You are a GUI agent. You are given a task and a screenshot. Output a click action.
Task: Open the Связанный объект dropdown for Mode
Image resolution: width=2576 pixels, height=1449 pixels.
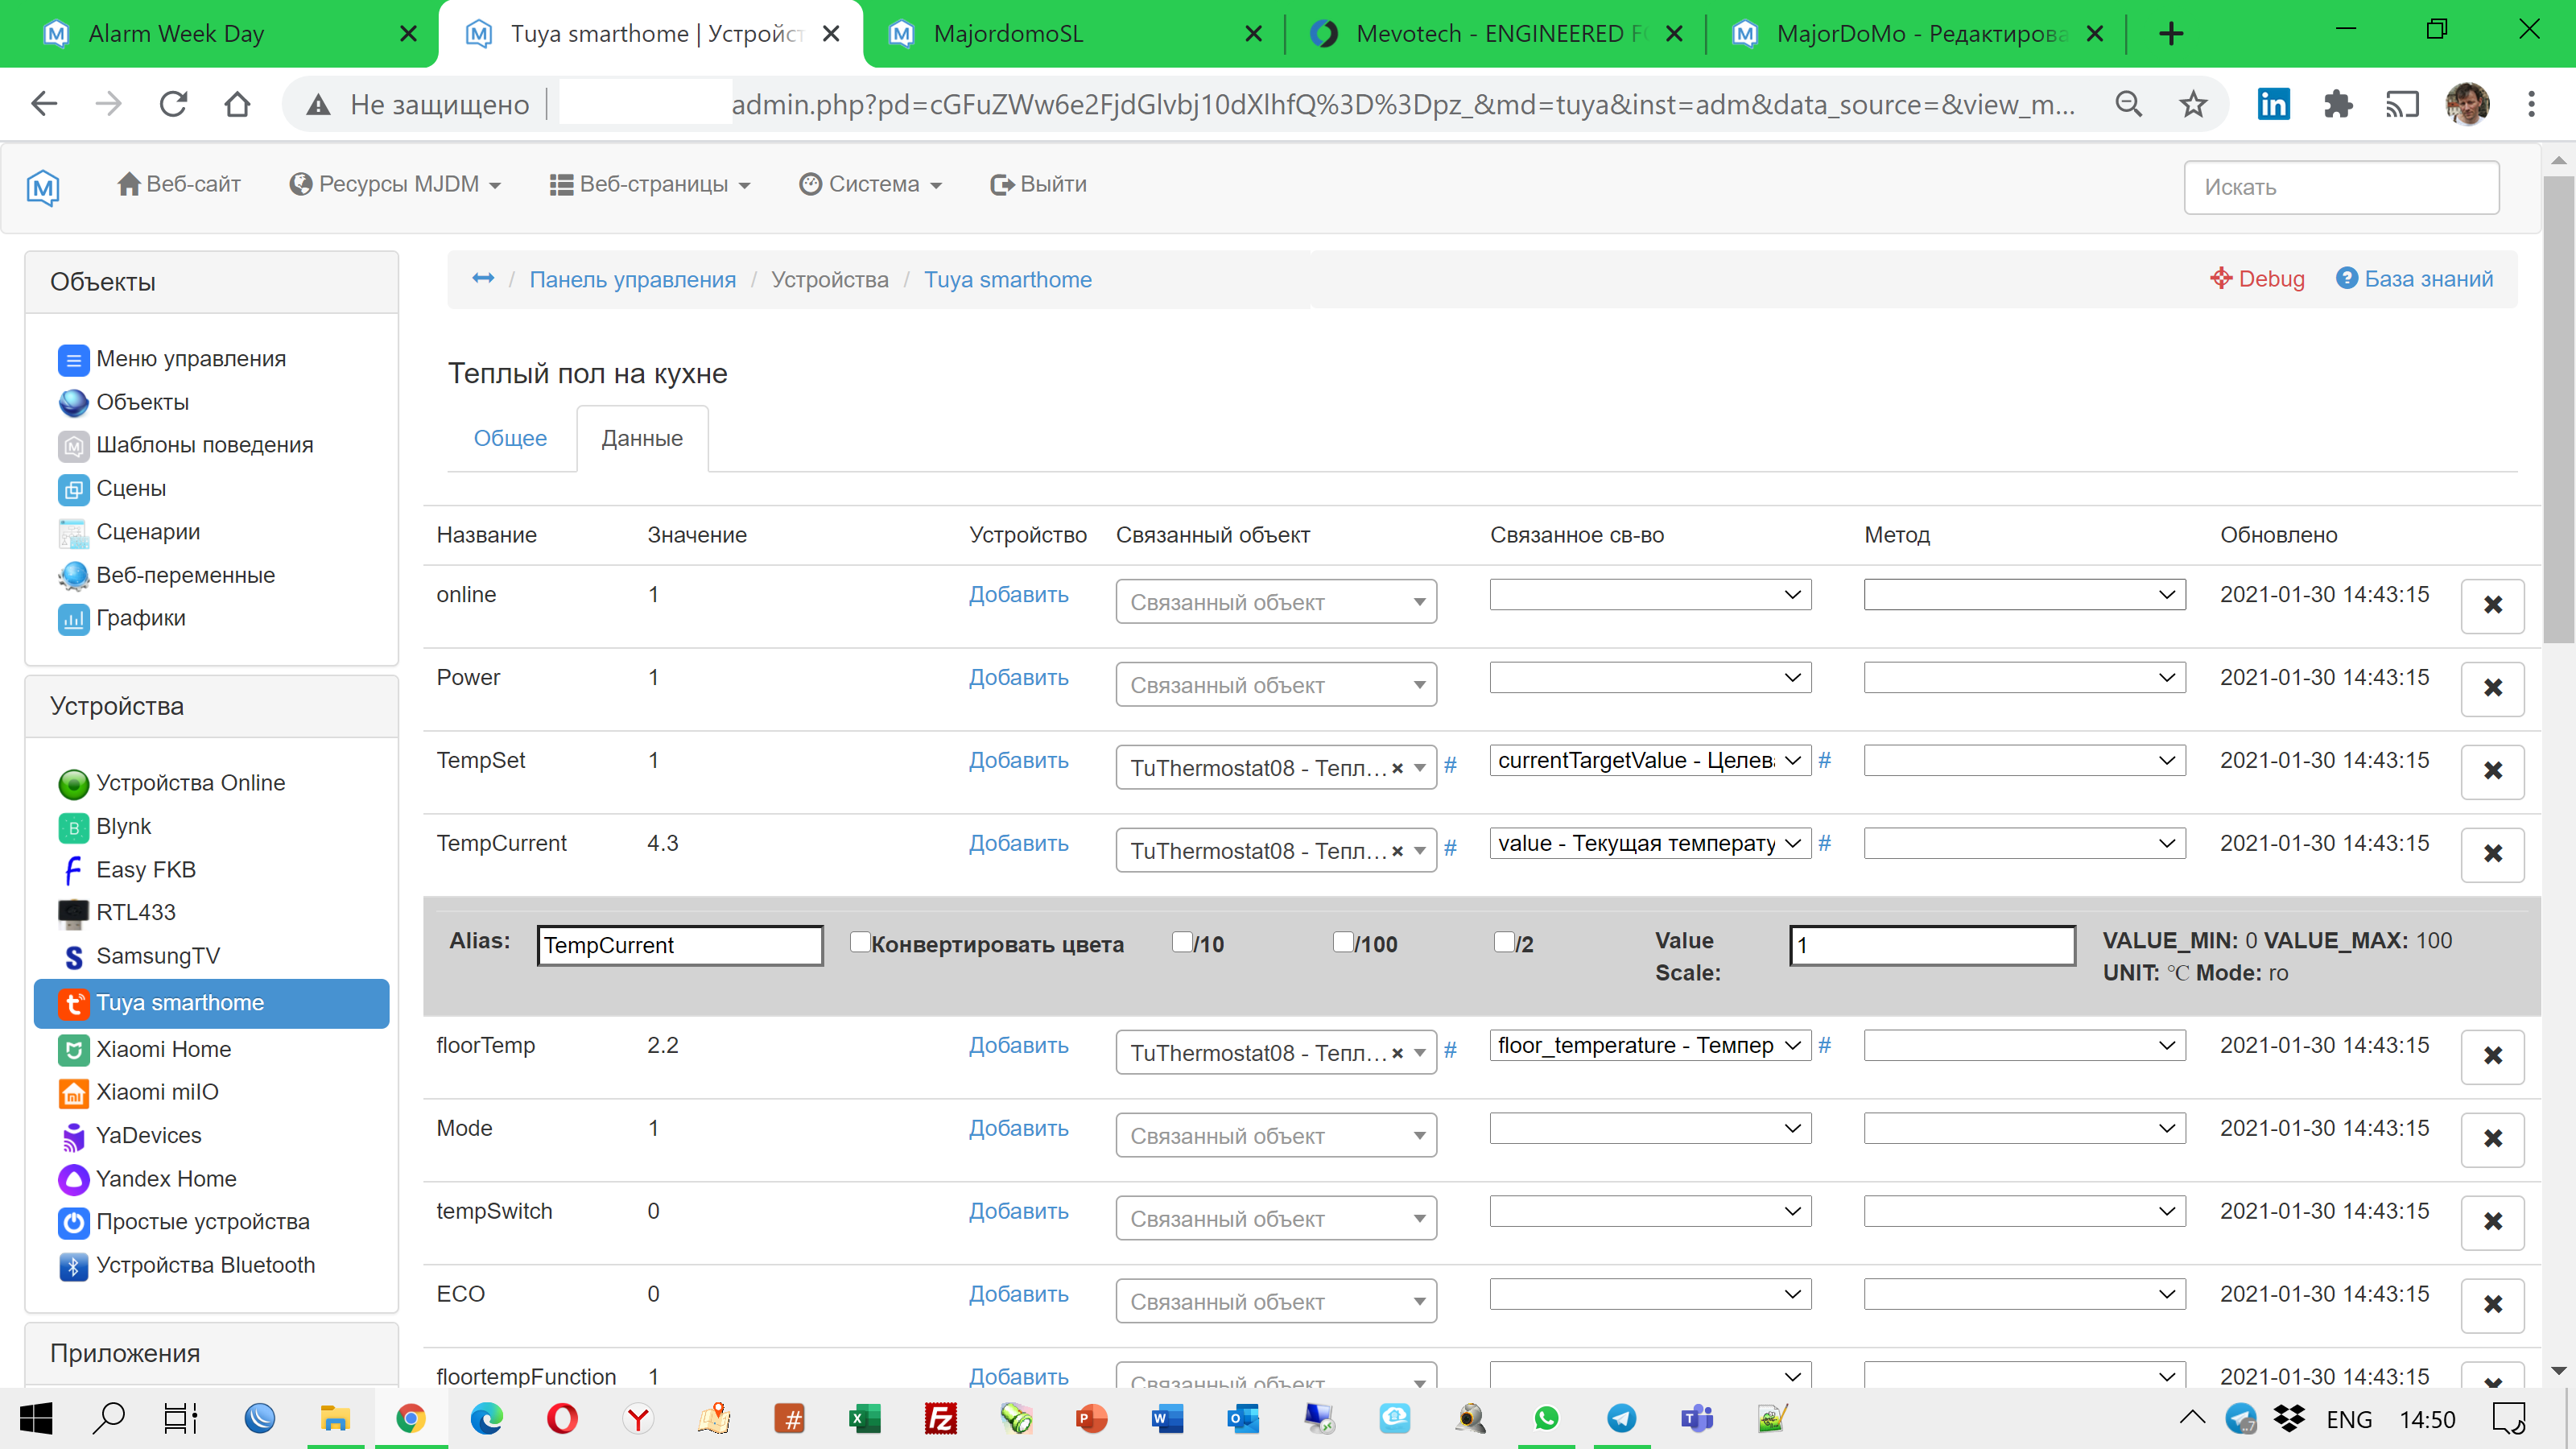(x=1275, y=1135)
